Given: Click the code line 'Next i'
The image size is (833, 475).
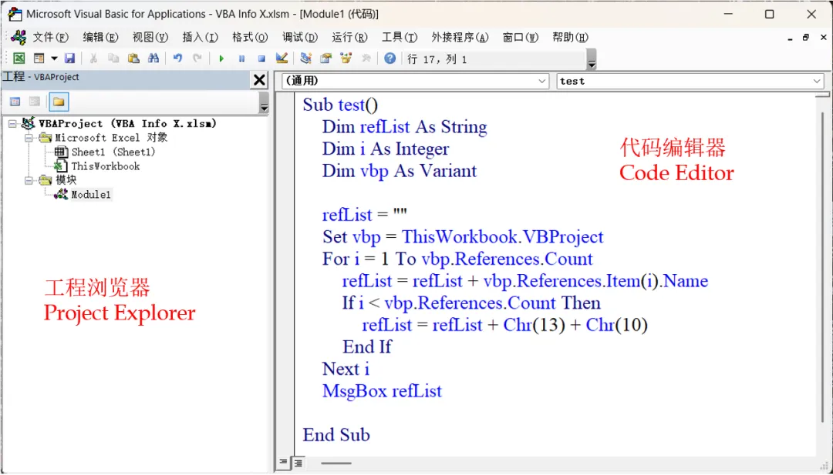Looking at the screenshot, I should point(346,369).
